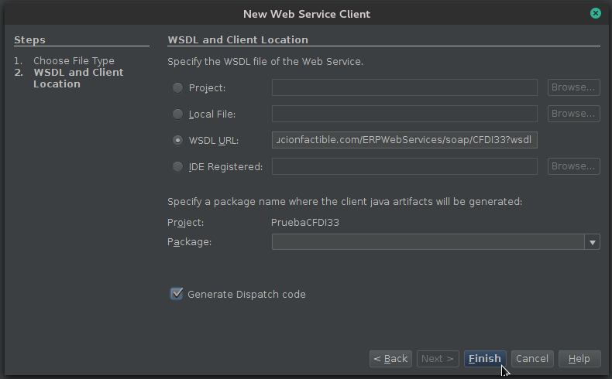
Task: Click the IDE Registered text field
Action: [404, 166]
